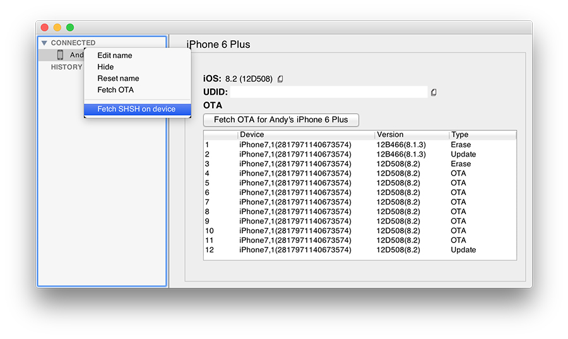Click the Type column header

point(482,134)
